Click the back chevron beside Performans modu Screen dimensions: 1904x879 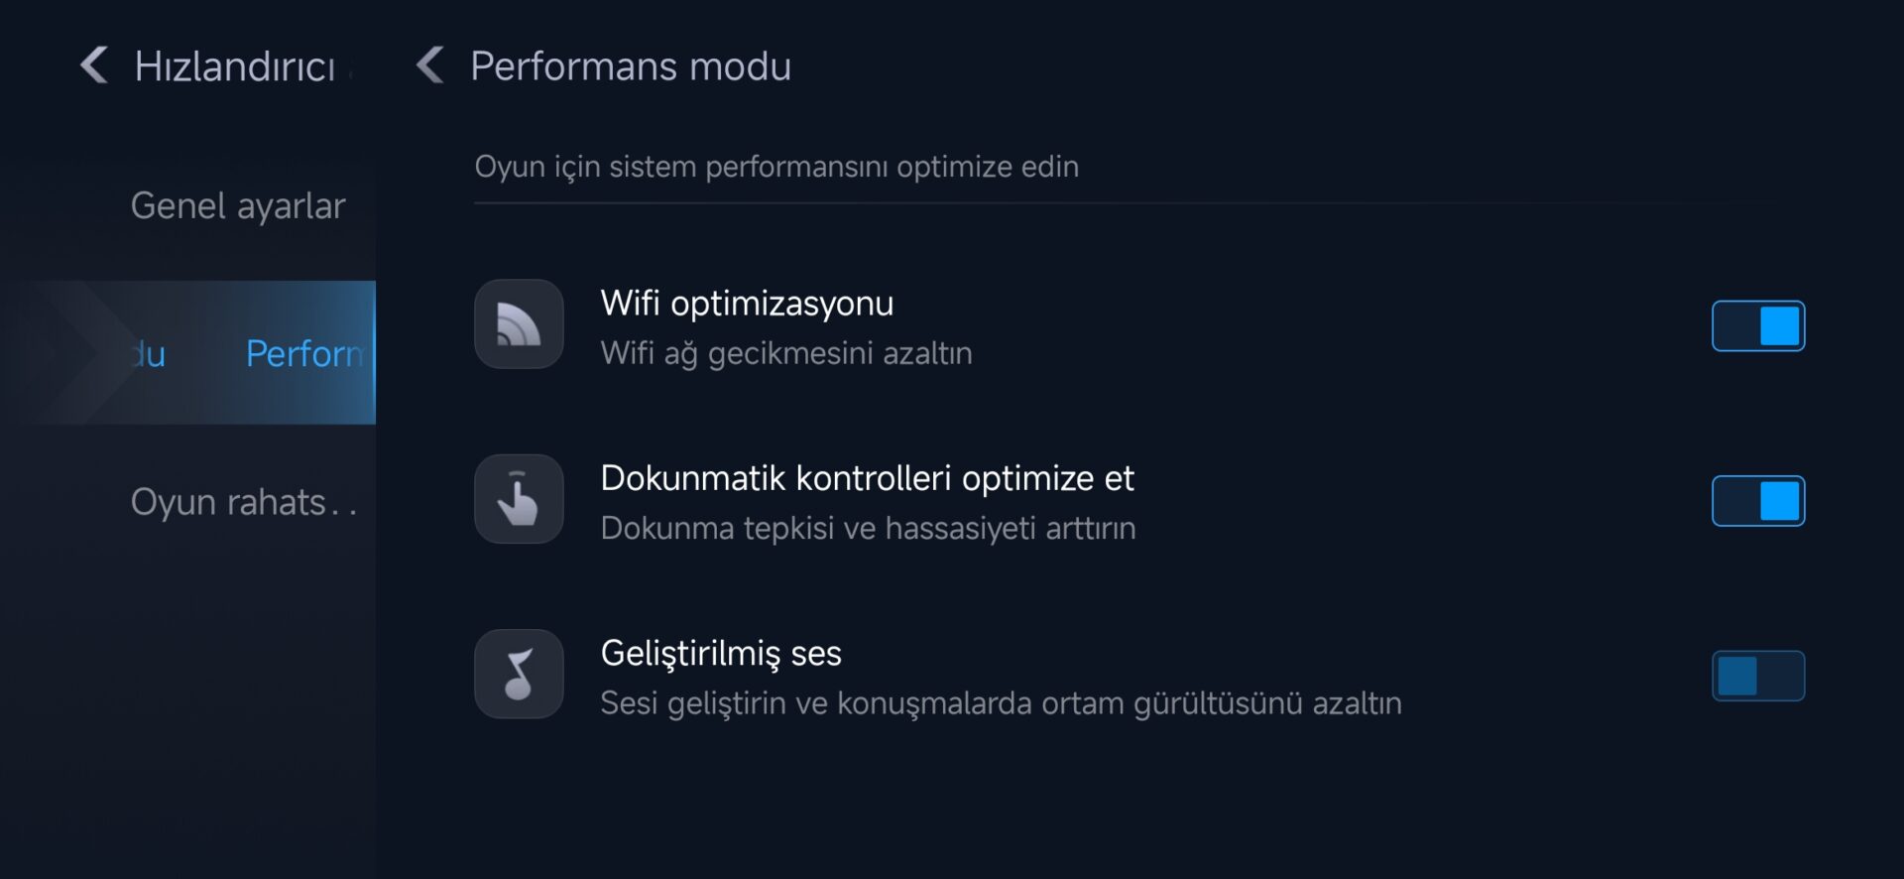(430, 65)
